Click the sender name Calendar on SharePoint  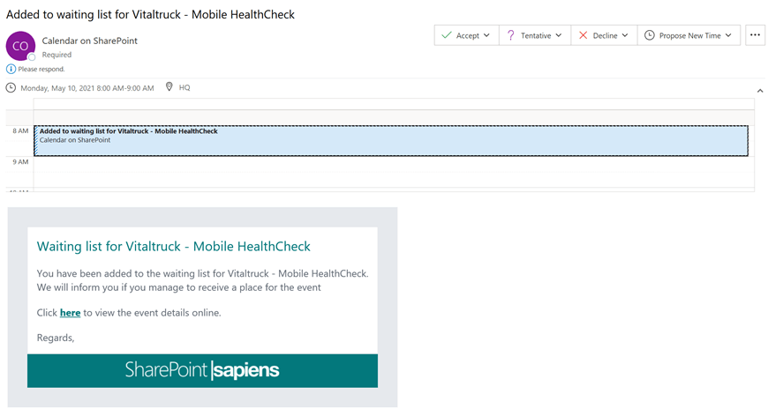tap(90, 41)
